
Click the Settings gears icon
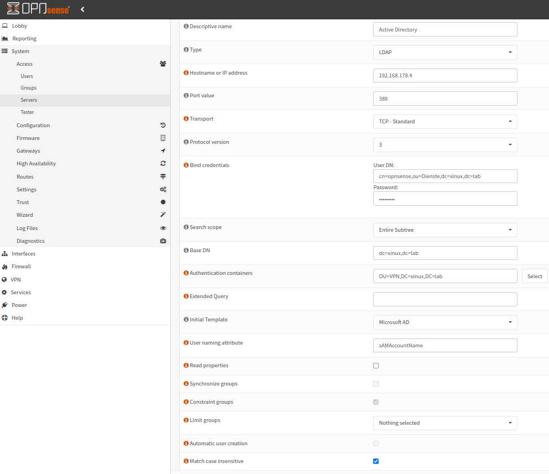pos(163,189)
